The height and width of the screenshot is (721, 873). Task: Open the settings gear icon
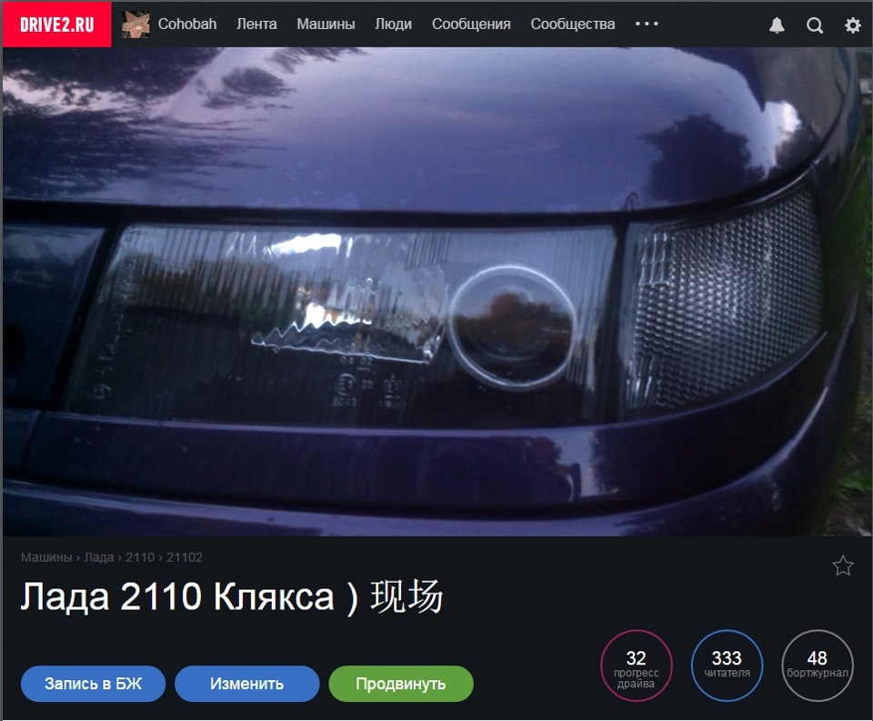pyautogui.click(x=852, y=25)
